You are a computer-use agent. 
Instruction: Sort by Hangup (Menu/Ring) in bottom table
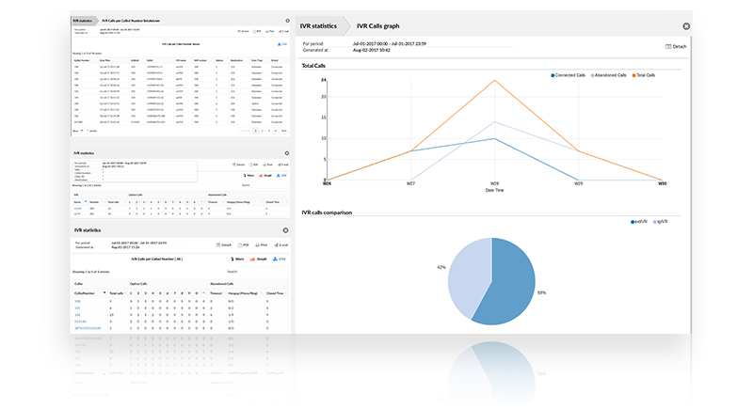[x=245, y=293]
